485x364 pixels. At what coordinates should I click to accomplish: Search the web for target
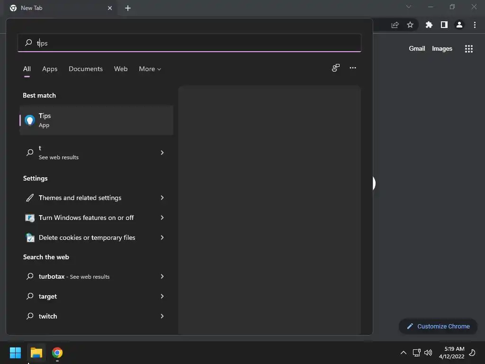tap(97, 296)
